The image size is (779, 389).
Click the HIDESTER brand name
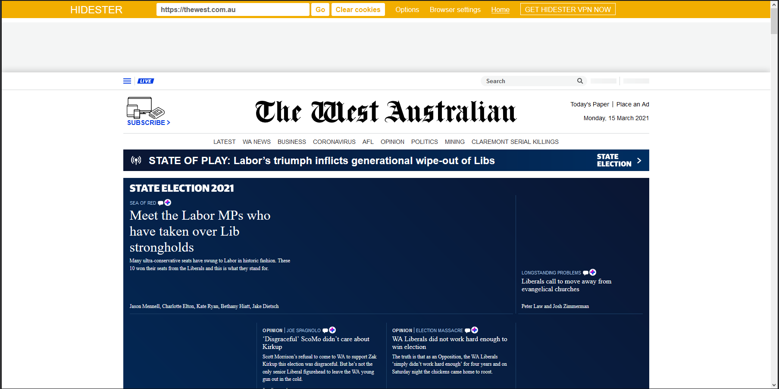96,9
